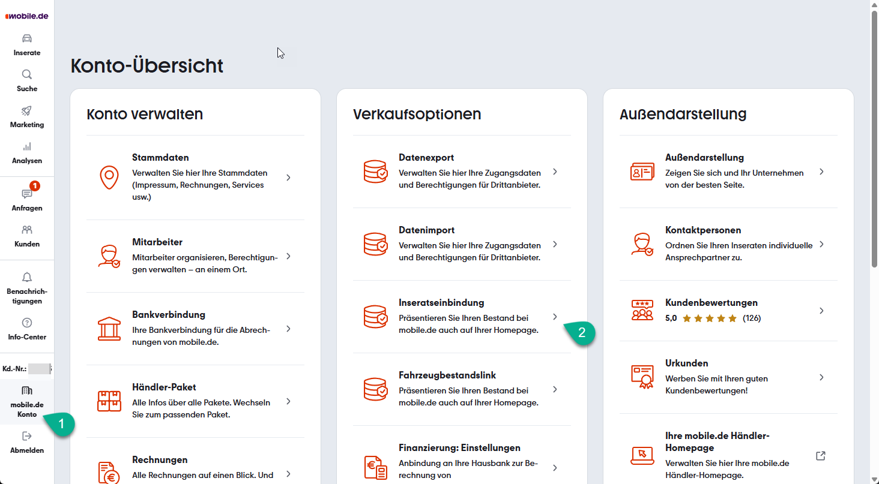Expand the Inseratseinbindung chevron arrow
The width and height of the screenshot is (879, 484).
click(x=555, y=317)
